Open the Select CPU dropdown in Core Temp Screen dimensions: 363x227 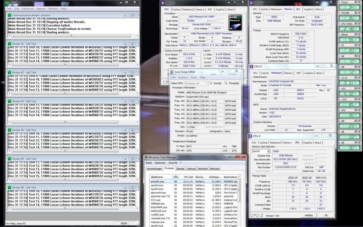[196, 83]
